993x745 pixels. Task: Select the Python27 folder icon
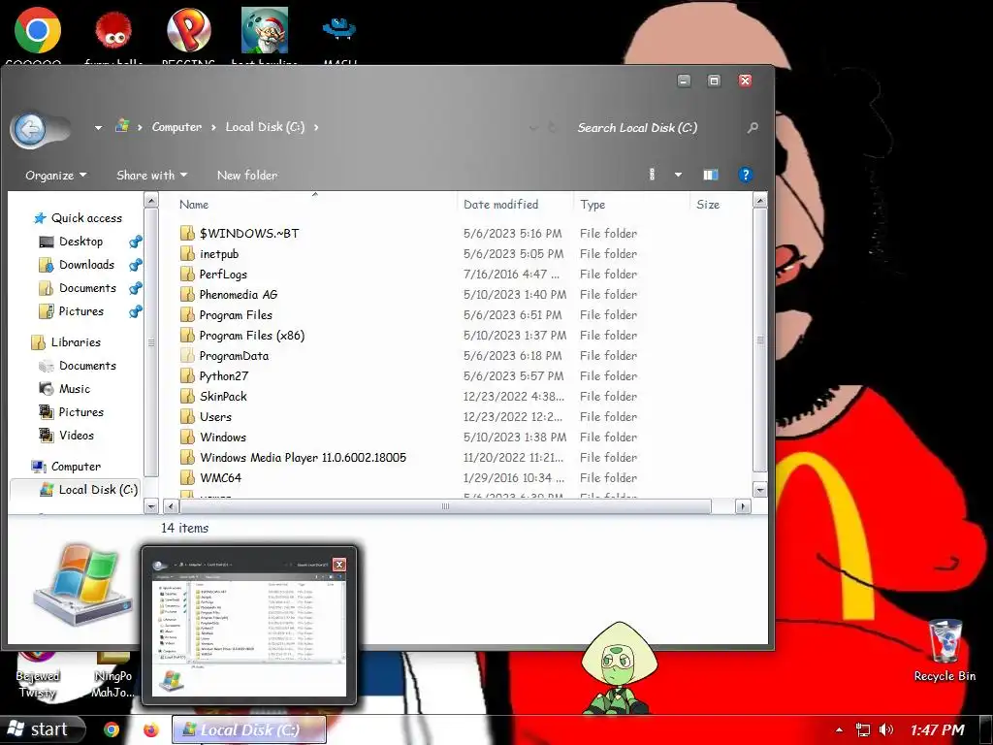[187, 375]
